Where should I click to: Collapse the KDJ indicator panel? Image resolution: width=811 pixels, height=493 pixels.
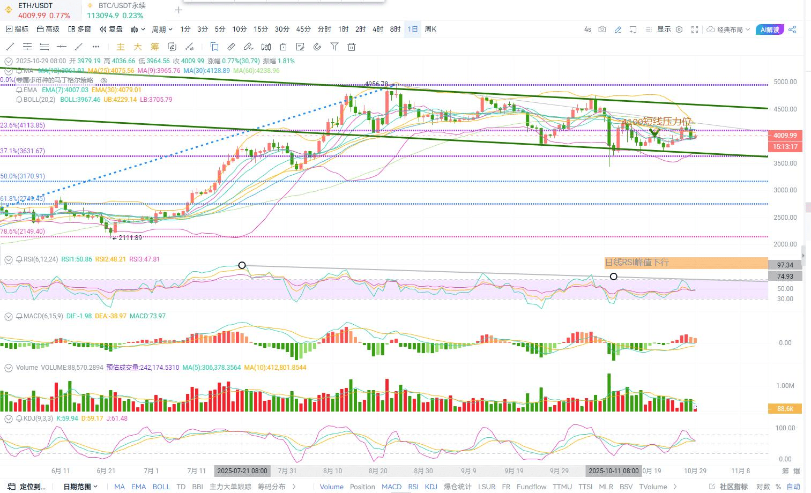[x=9, y=419]
